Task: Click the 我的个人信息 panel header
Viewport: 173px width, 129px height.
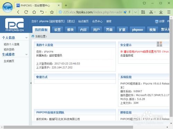Action: coord(75,45)
